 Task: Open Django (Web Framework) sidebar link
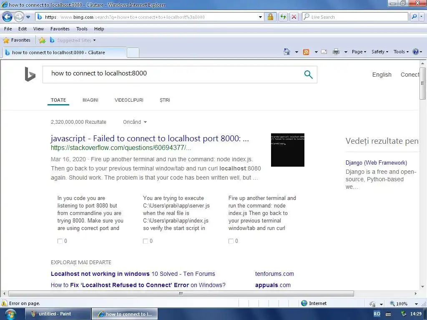[377, 163]
